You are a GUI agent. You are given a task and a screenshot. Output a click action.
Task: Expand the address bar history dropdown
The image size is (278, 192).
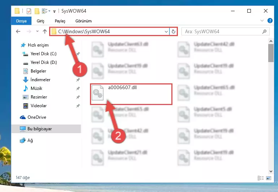point(166,32)
